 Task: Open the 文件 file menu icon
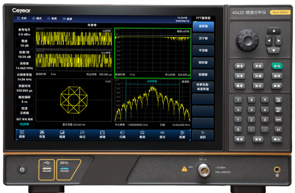(x=18, y=18)
